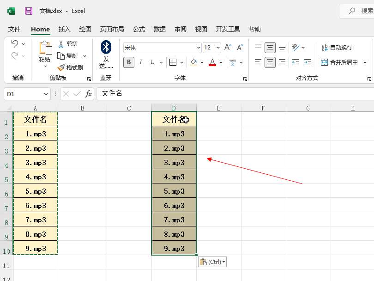Toggle center horizontal alignment
This screenshot has height=281, width=374.
point(270,62)
